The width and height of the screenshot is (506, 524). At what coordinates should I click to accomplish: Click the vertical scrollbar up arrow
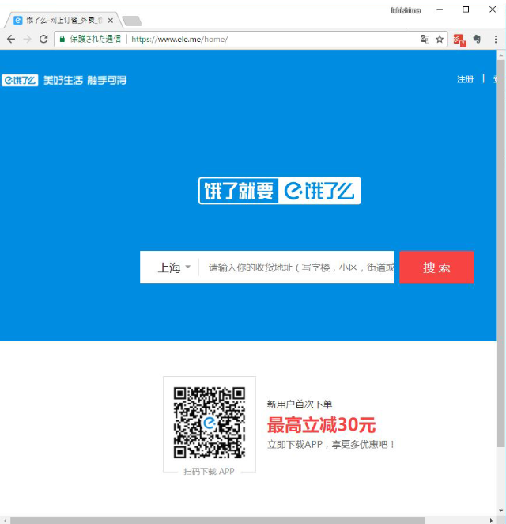[500, 55]
